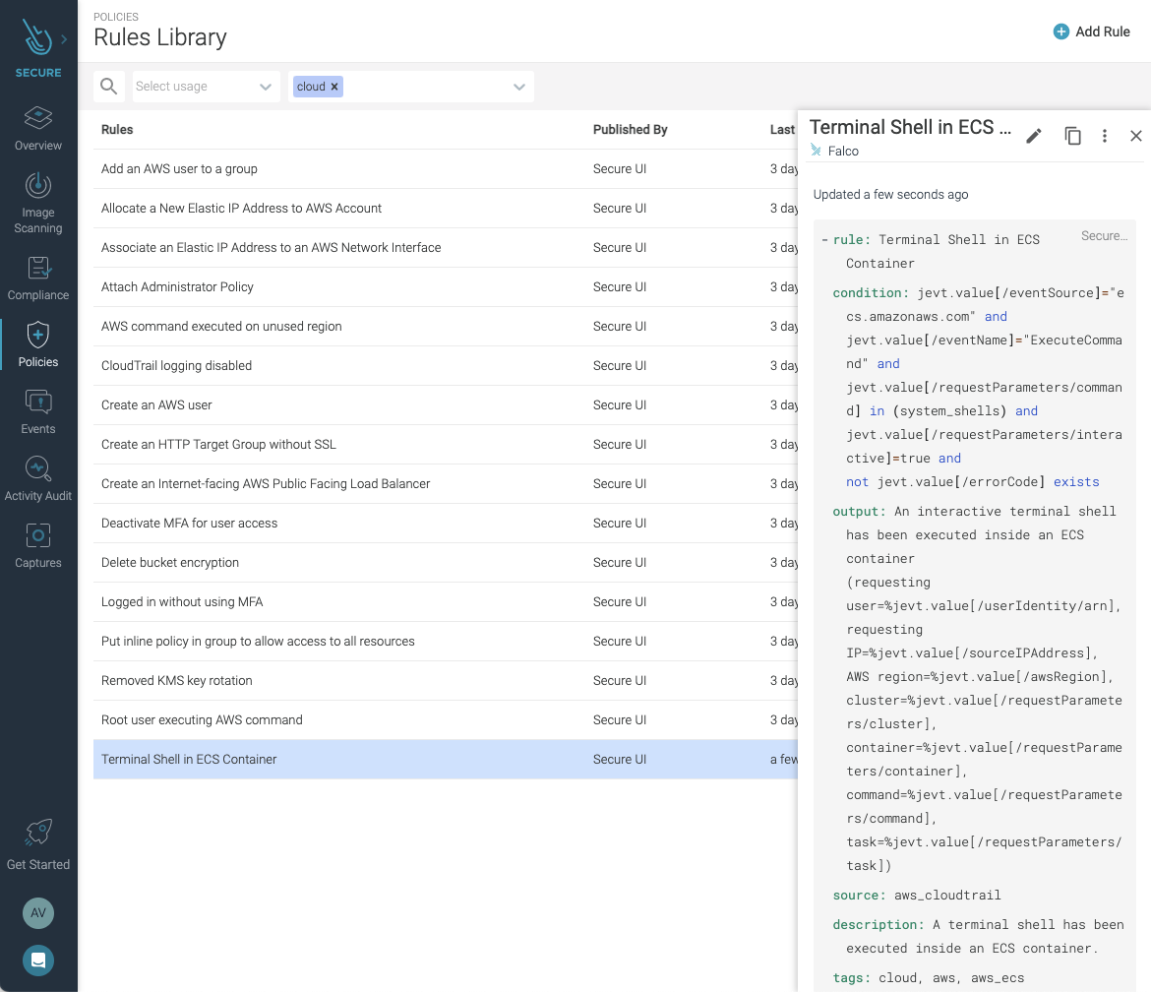Open the rule's three-dot overflow menu

[1104, 136]
